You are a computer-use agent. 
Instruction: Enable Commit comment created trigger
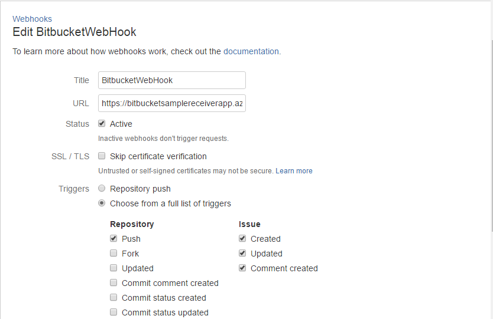(x=113, y=282)
